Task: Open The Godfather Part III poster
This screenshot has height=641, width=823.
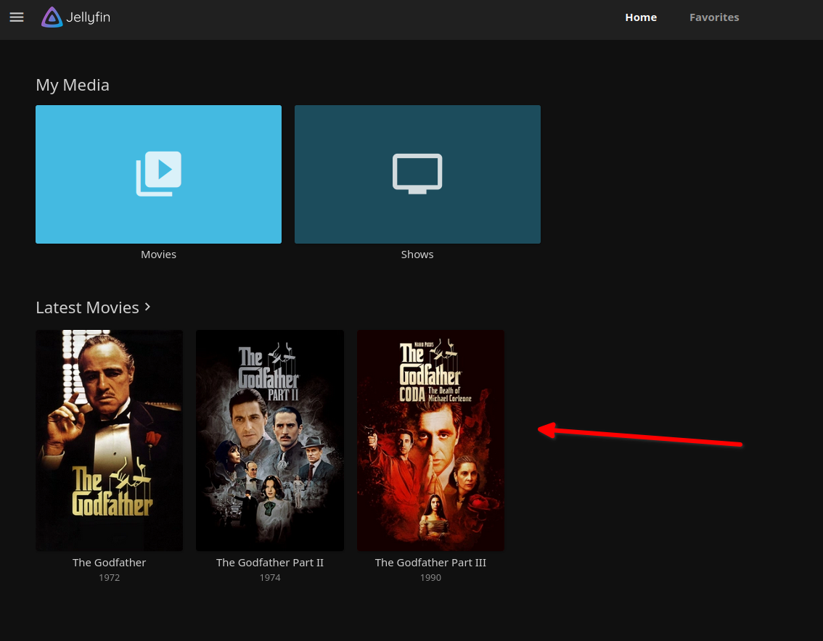Action: 430,440
